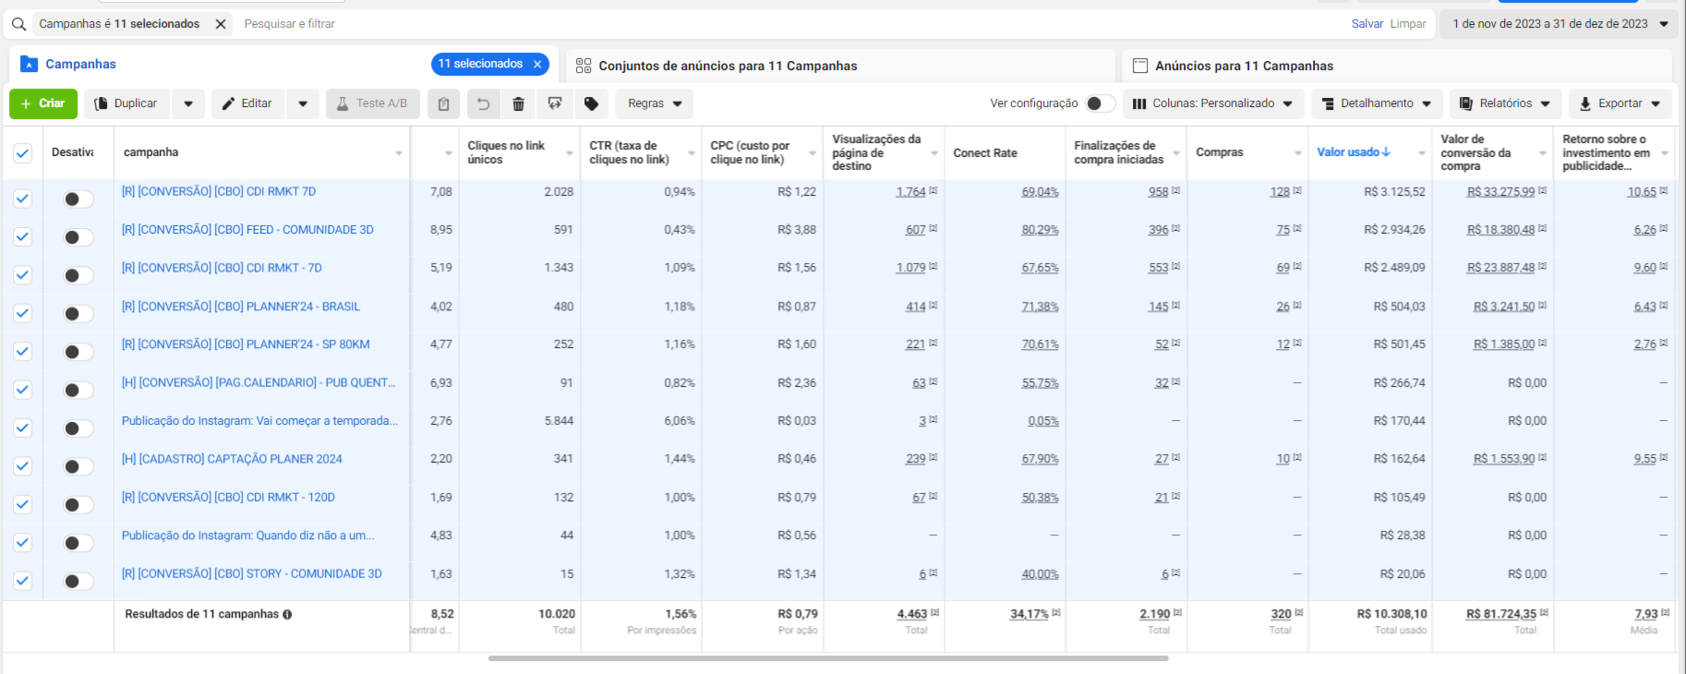Open the Relatórios reports menu
This screenshot has width=1686, height=674.
(1506, 103)
